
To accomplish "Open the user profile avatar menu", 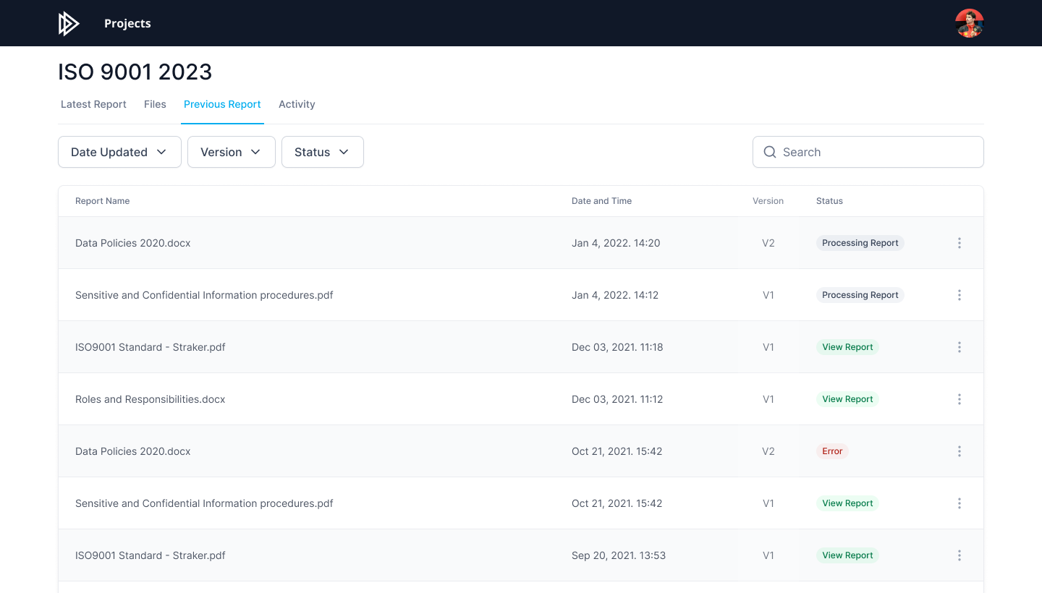I will pyautogui.click(x=969, y=23).
